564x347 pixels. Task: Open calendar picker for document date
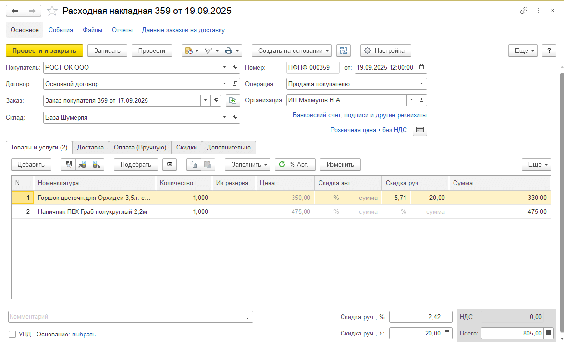coord(421,68)
